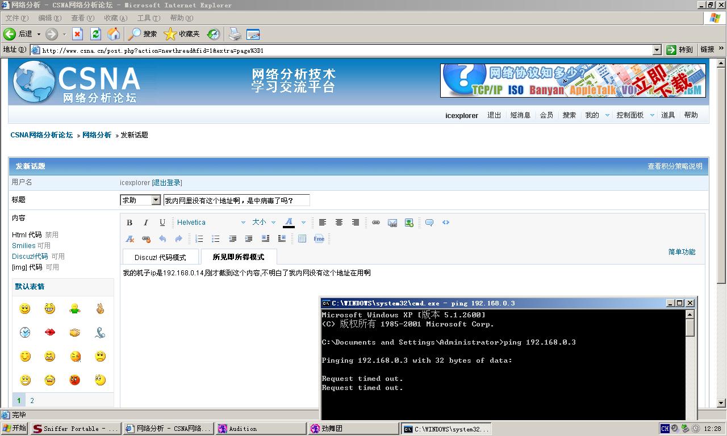
Task: Print the page using the printer icon
Action: pyautogui.click(x=235, y=34)
